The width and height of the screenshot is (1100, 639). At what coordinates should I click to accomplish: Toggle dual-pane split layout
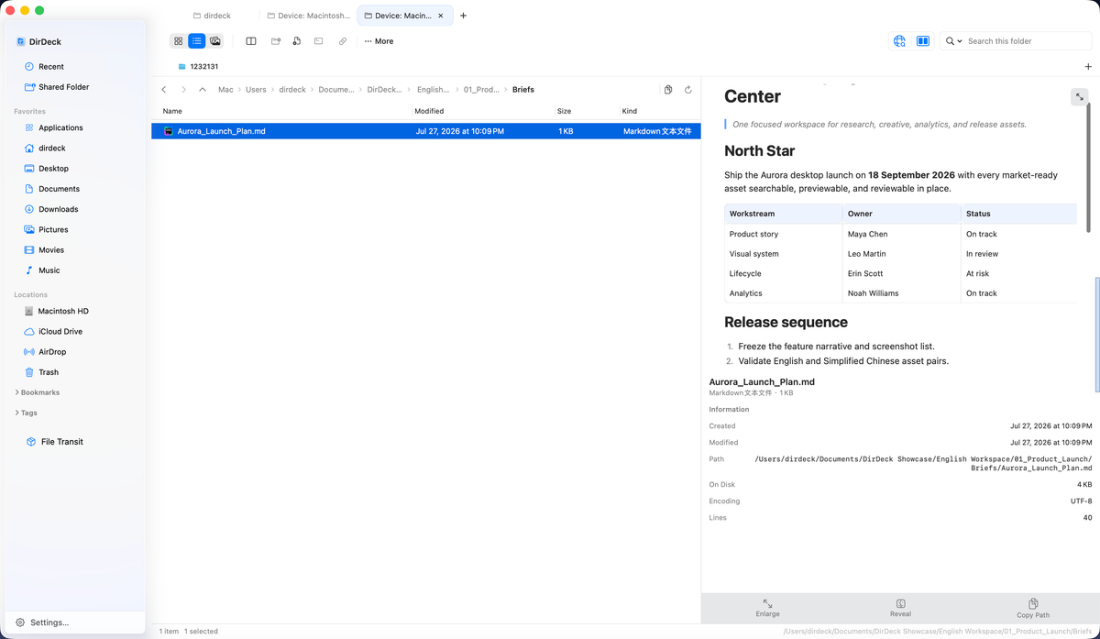(x=250, y=41)
